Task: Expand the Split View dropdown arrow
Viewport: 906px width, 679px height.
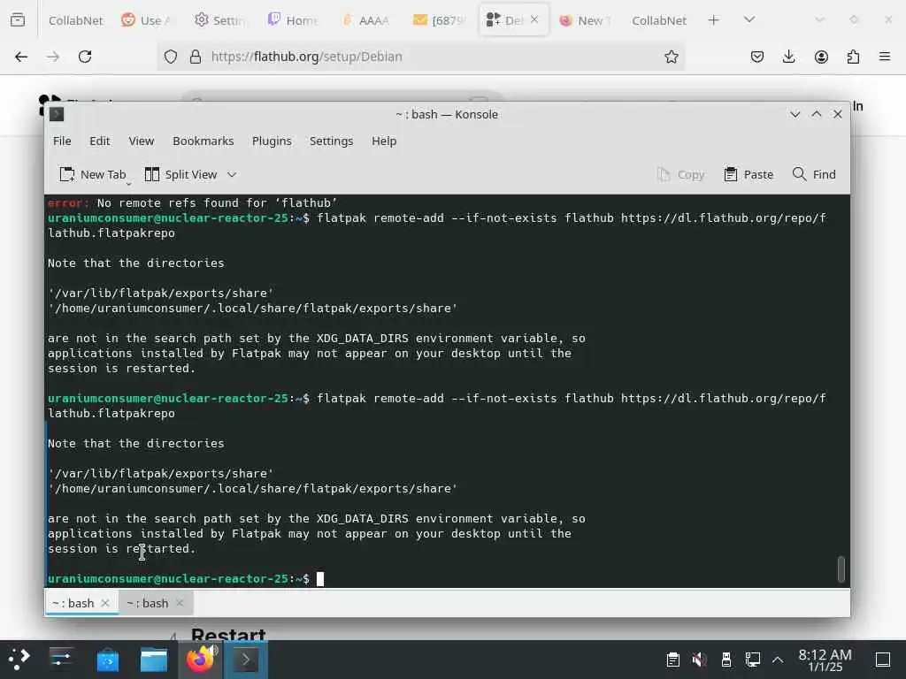Action: (x=232, y=174)
